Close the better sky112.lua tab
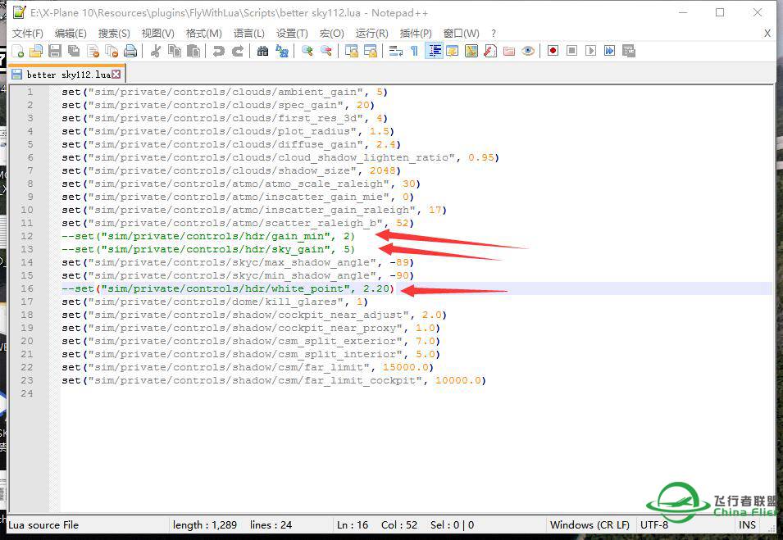783x540 pixels. click(116, 75)
